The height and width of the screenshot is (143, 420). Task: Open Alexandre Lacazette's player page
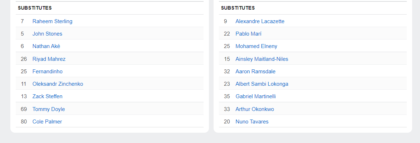tap(260, 21)
